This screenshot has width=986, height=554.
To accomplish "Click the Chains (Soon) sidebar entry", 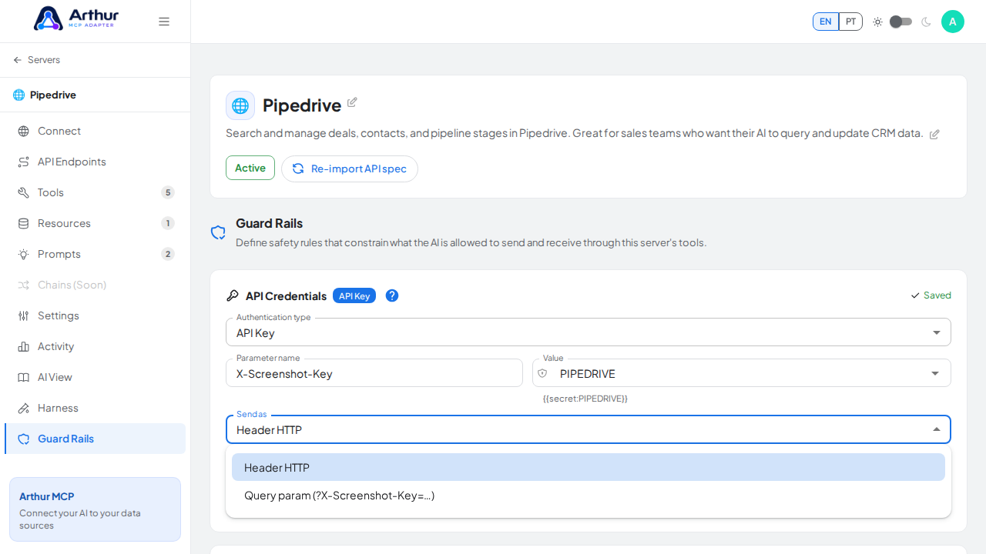I will 95,285.
